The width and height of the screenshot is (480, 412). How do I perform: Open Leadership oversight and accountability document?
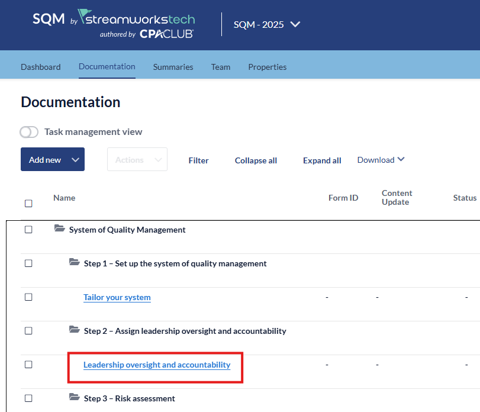point(157,365)
